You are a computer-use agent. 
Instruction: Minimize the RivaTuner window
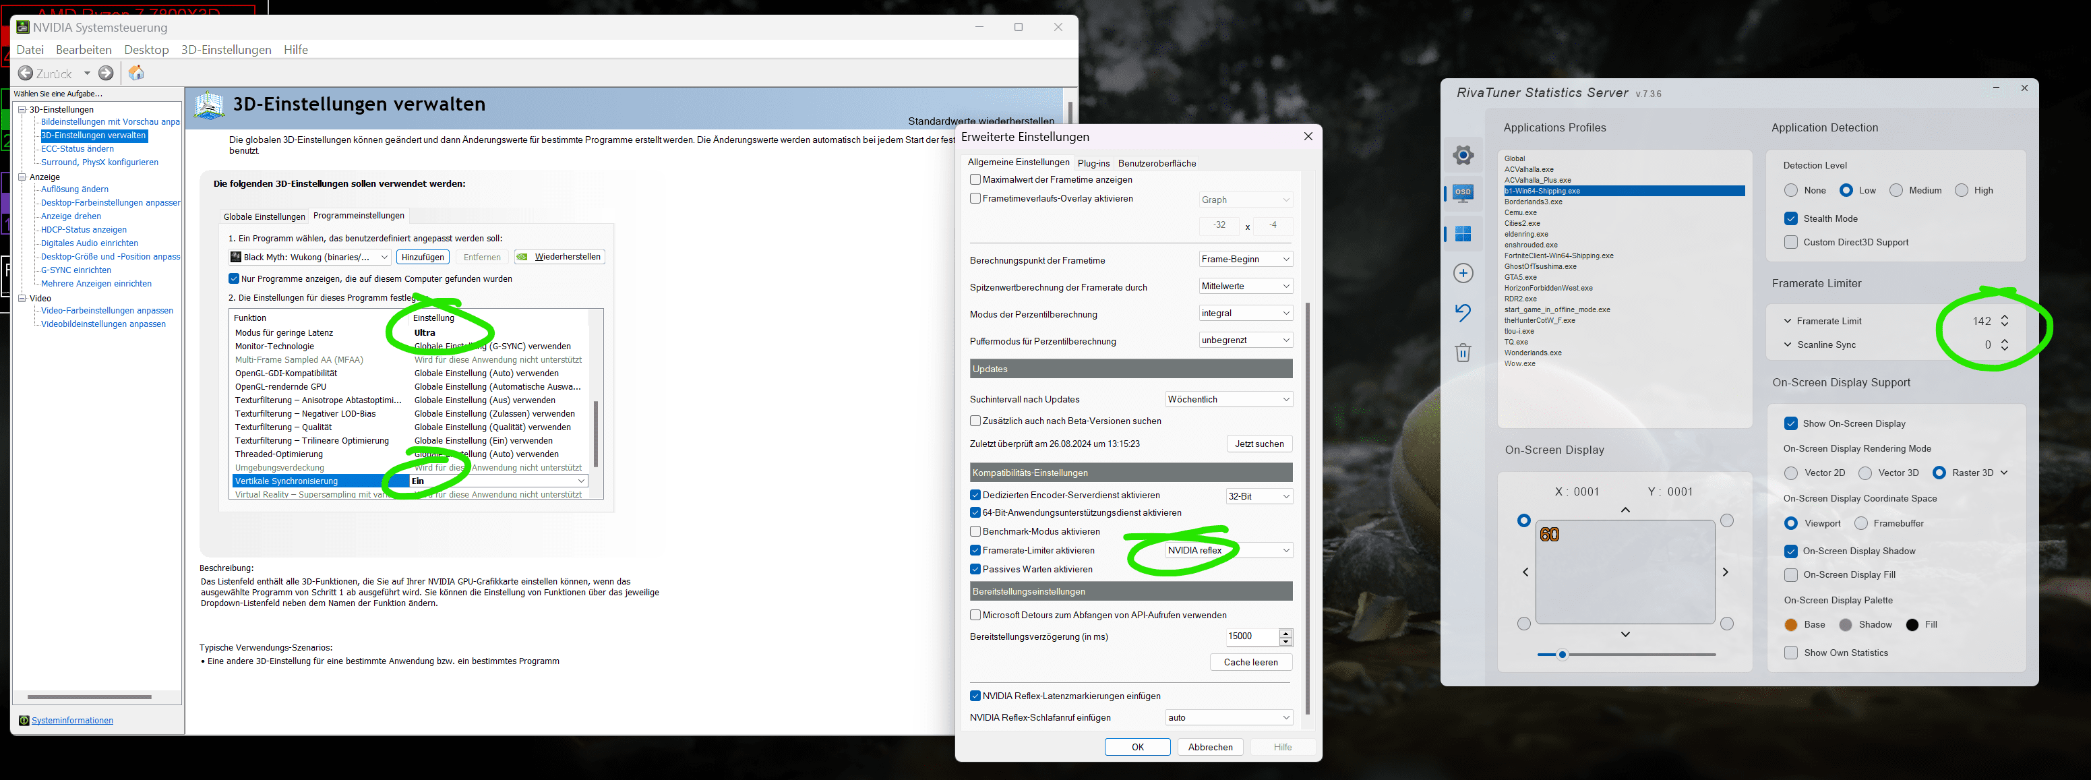(1996, 88)
